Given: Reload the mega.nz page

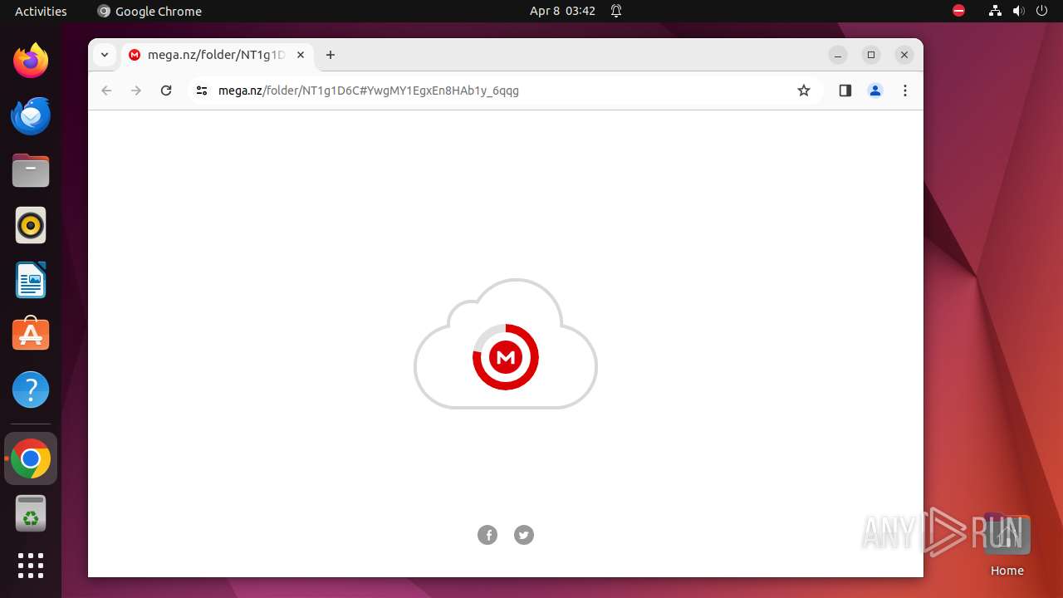Looking at the screenshot, I should pos(166,91).
